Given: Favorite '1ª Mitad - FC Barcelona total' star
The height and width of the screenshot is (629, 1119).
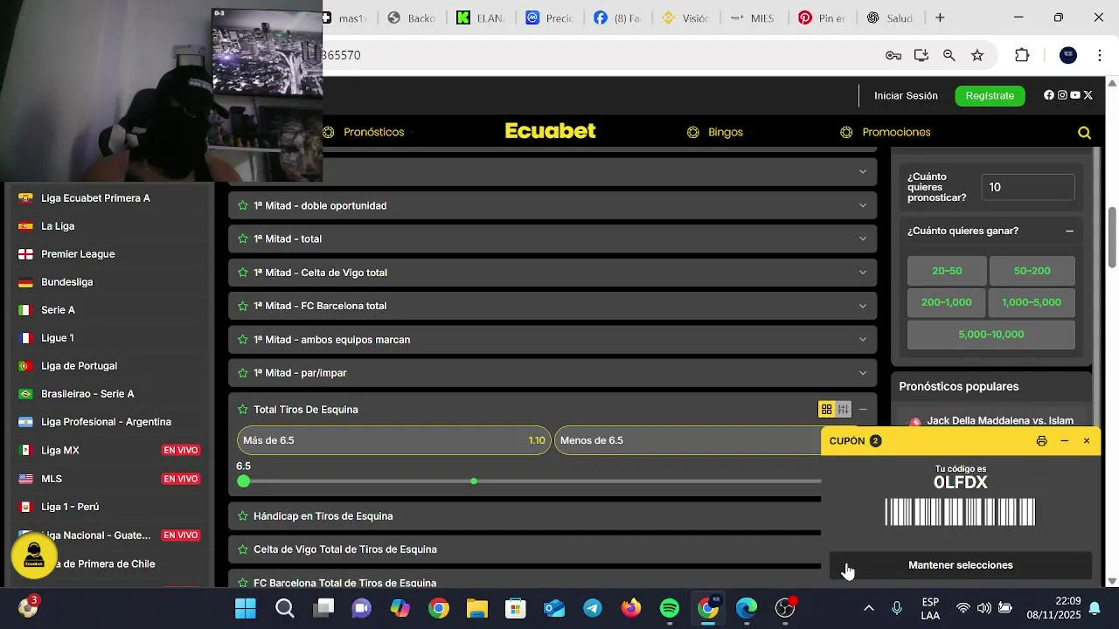Looking at the screenshot, I should [x=243, y=306].
